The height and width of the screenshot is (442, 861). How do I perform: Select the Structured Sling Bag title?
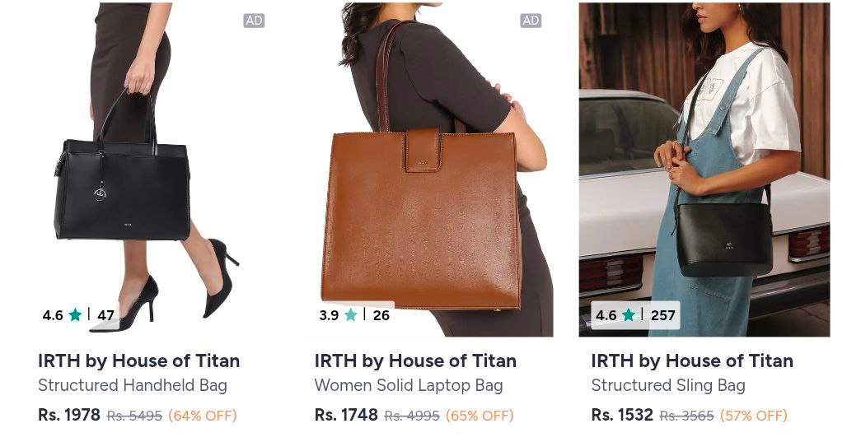668,385
